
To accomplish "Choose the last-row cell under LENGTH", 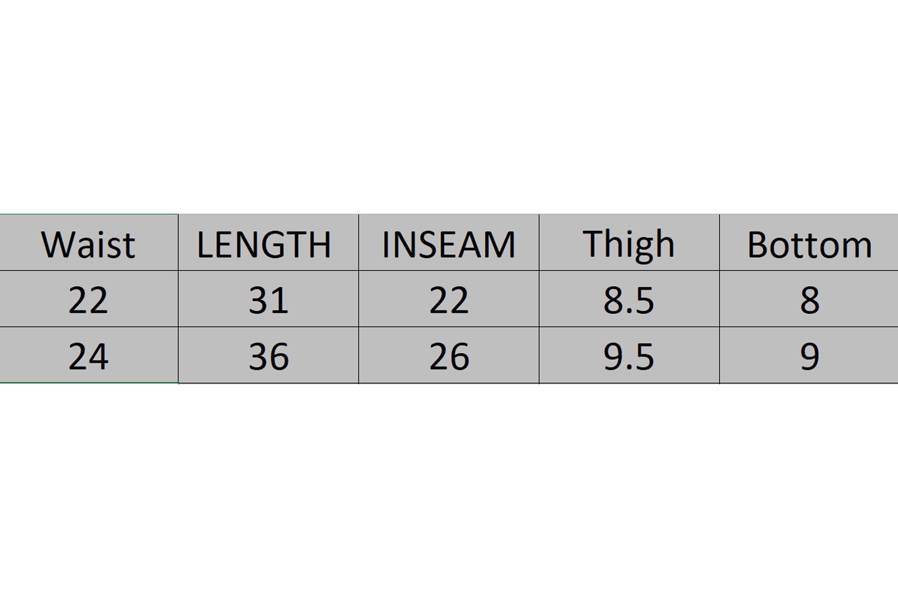I will pos(268,355).
